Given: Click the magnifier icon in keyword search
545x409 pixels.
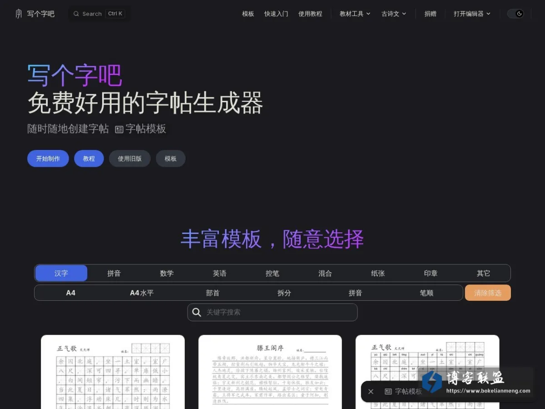Looking at the screenshot, I should point(197,312).
